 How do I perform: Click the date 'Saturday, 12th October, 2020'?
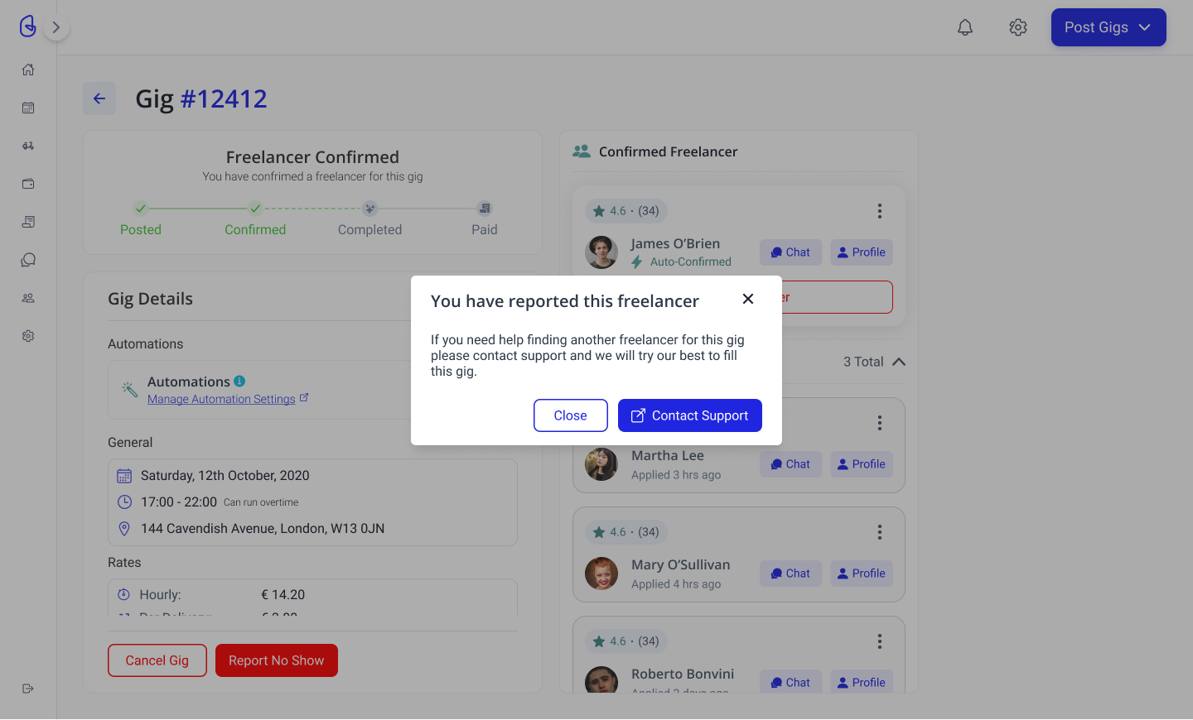point(225,476)
